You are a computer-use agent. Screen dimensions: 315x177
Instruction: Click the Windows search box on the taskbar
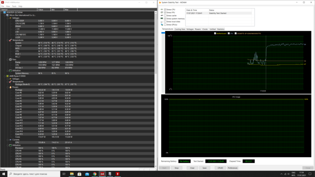[34, 174]
